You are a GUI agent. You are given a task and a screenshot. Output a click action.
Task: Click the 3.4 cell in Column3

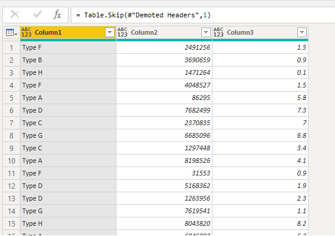click(260, 148)
